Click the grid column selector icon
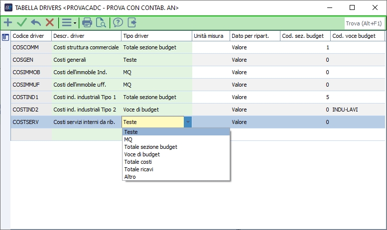 click(x=5, y=36)
